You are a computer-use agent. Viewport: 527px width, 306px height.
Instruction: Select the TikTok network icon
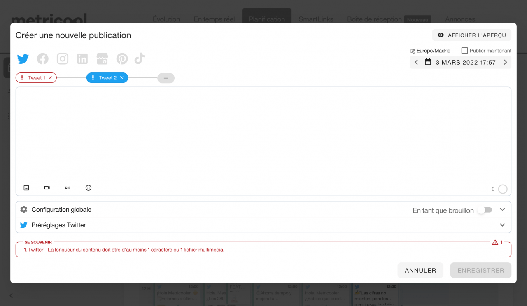[139, 58]
